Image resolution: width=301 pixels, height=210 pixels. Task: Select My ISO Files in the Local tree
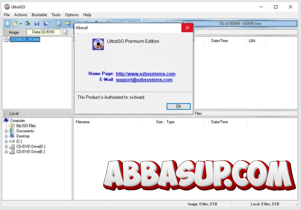tap(26, 126)
